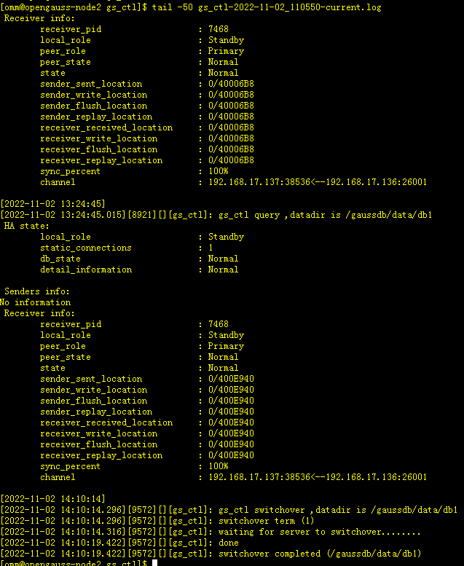Click the second receiver_replay_location label
464x566 pixels.
click(101, 455)
